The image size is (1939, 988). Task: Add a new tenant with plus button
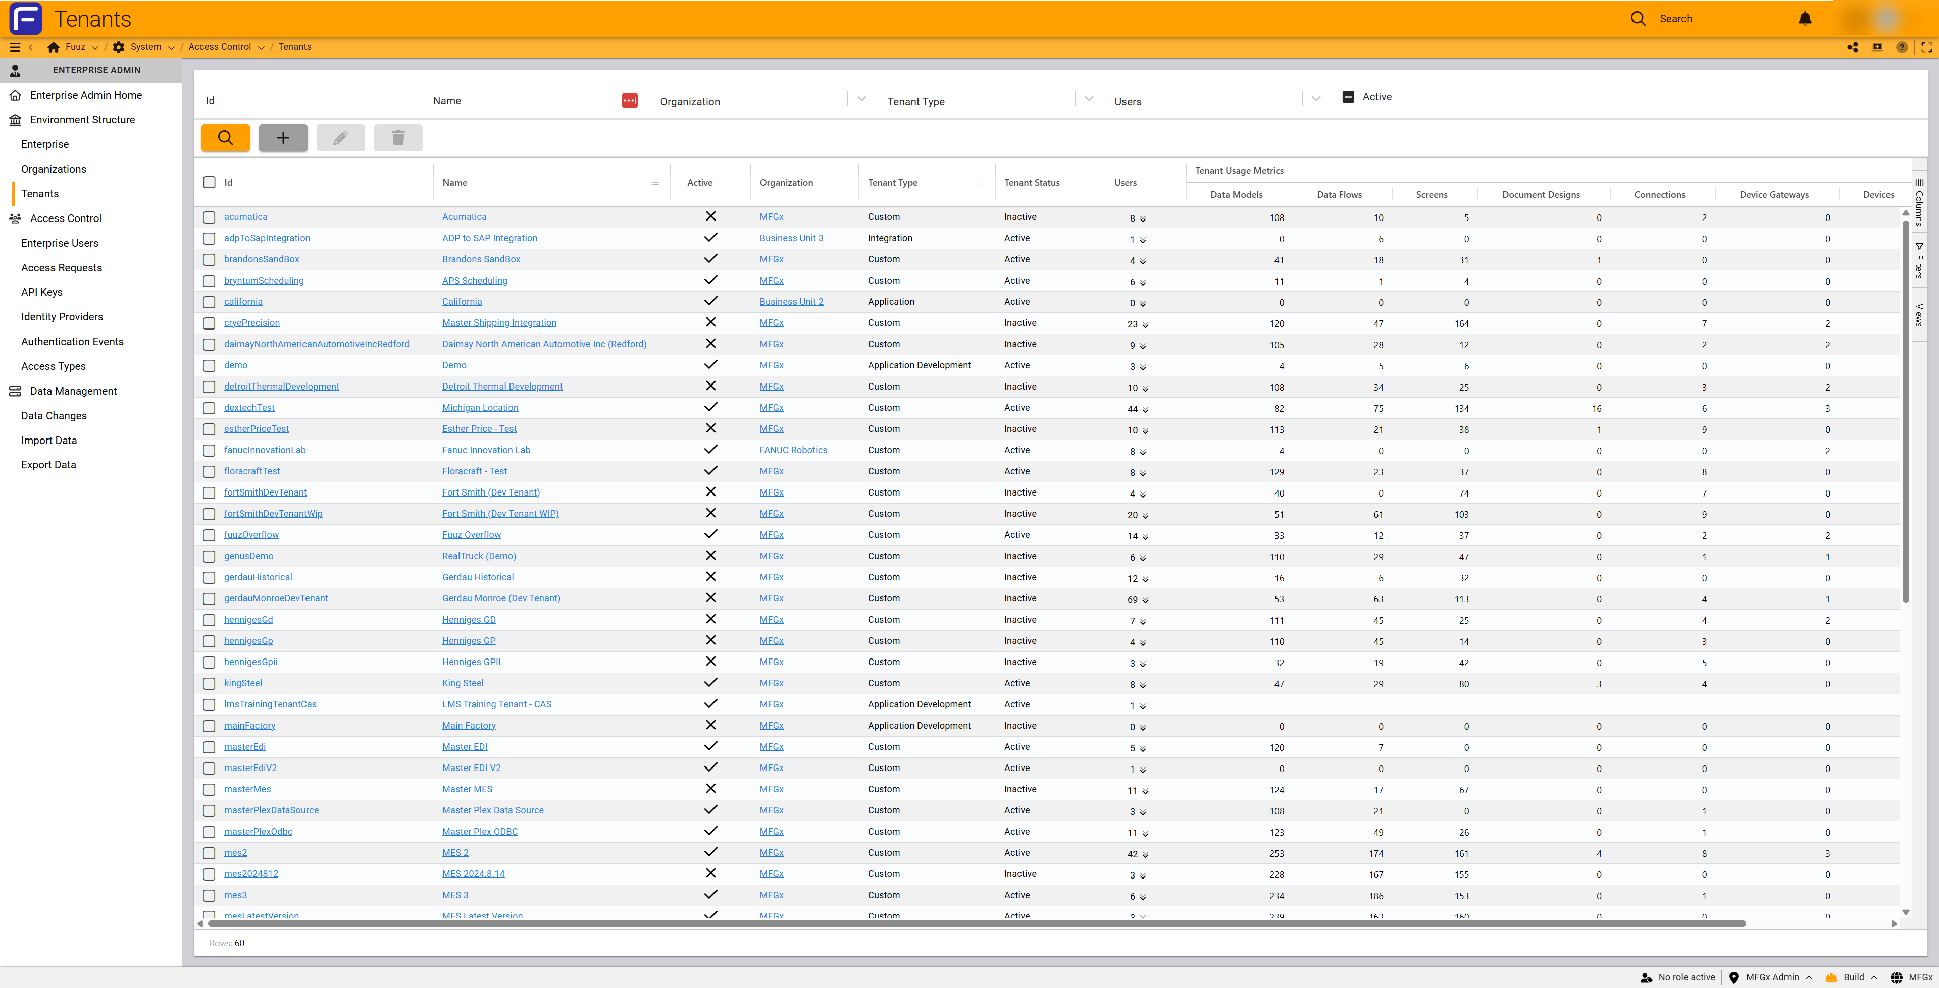283,138
